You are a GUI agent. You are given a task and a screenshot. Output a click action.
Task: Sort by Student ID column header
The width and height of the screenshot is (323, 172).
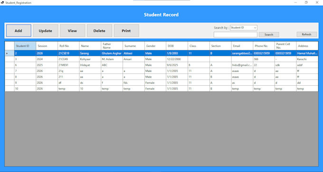pos(25,46)
